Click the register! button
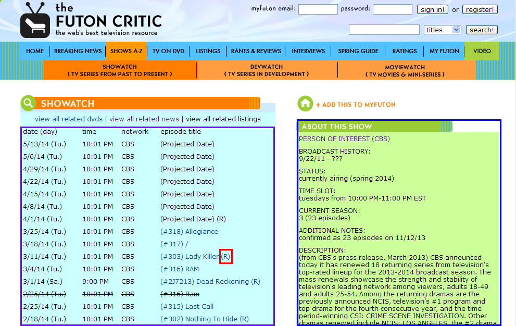This screenshot has width=516, height=326. 480,9
